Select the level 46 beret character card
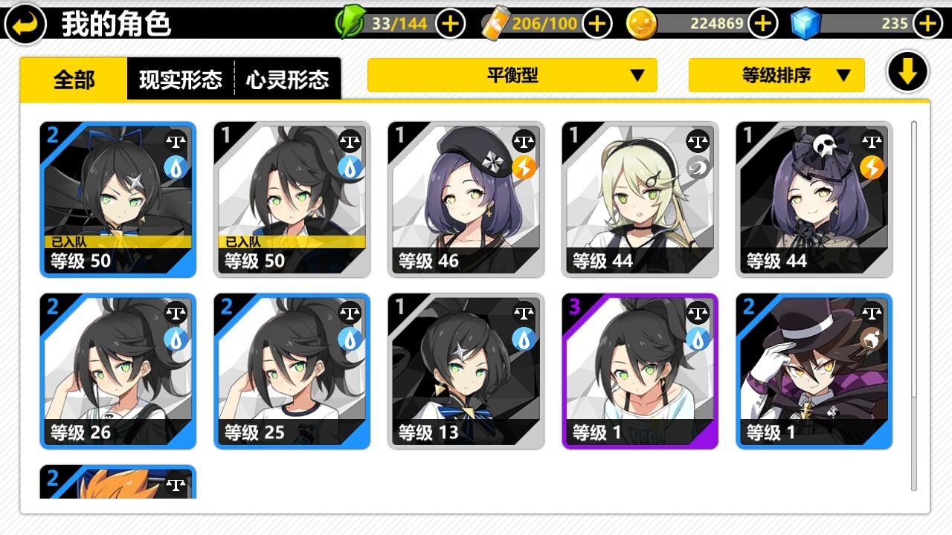This screenshot has width=952, height=535. (x=466, y=200)
